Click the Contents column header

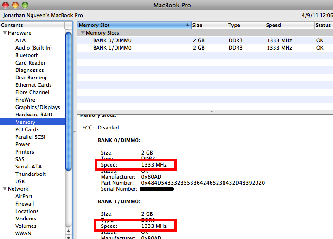(x=32, y=25)
